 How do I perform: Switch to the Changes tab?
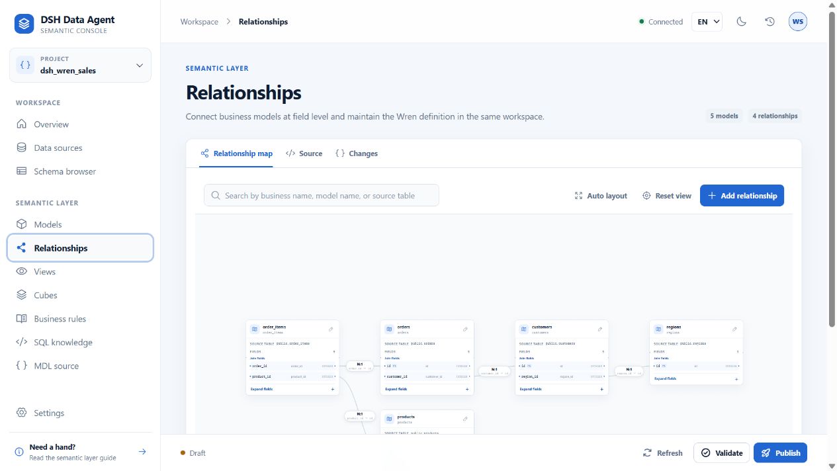click(x=357, y=153)
